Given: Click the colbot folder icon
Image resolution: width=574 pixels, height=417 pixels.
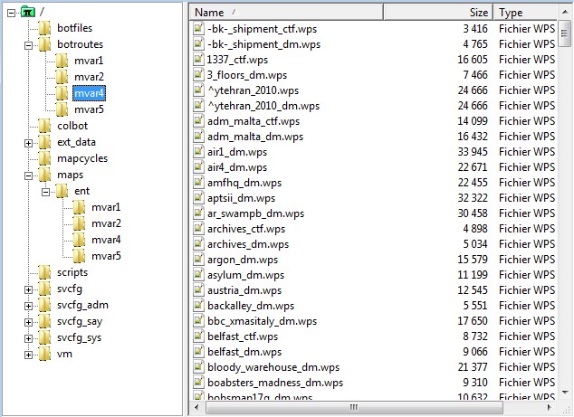Looking at the screenshot, I should click(45, 126).
